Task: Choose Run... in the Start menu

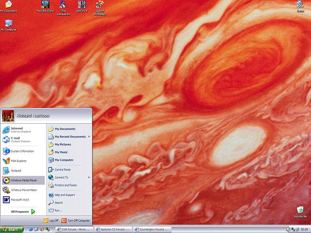Action: click(x=58, y=210)
